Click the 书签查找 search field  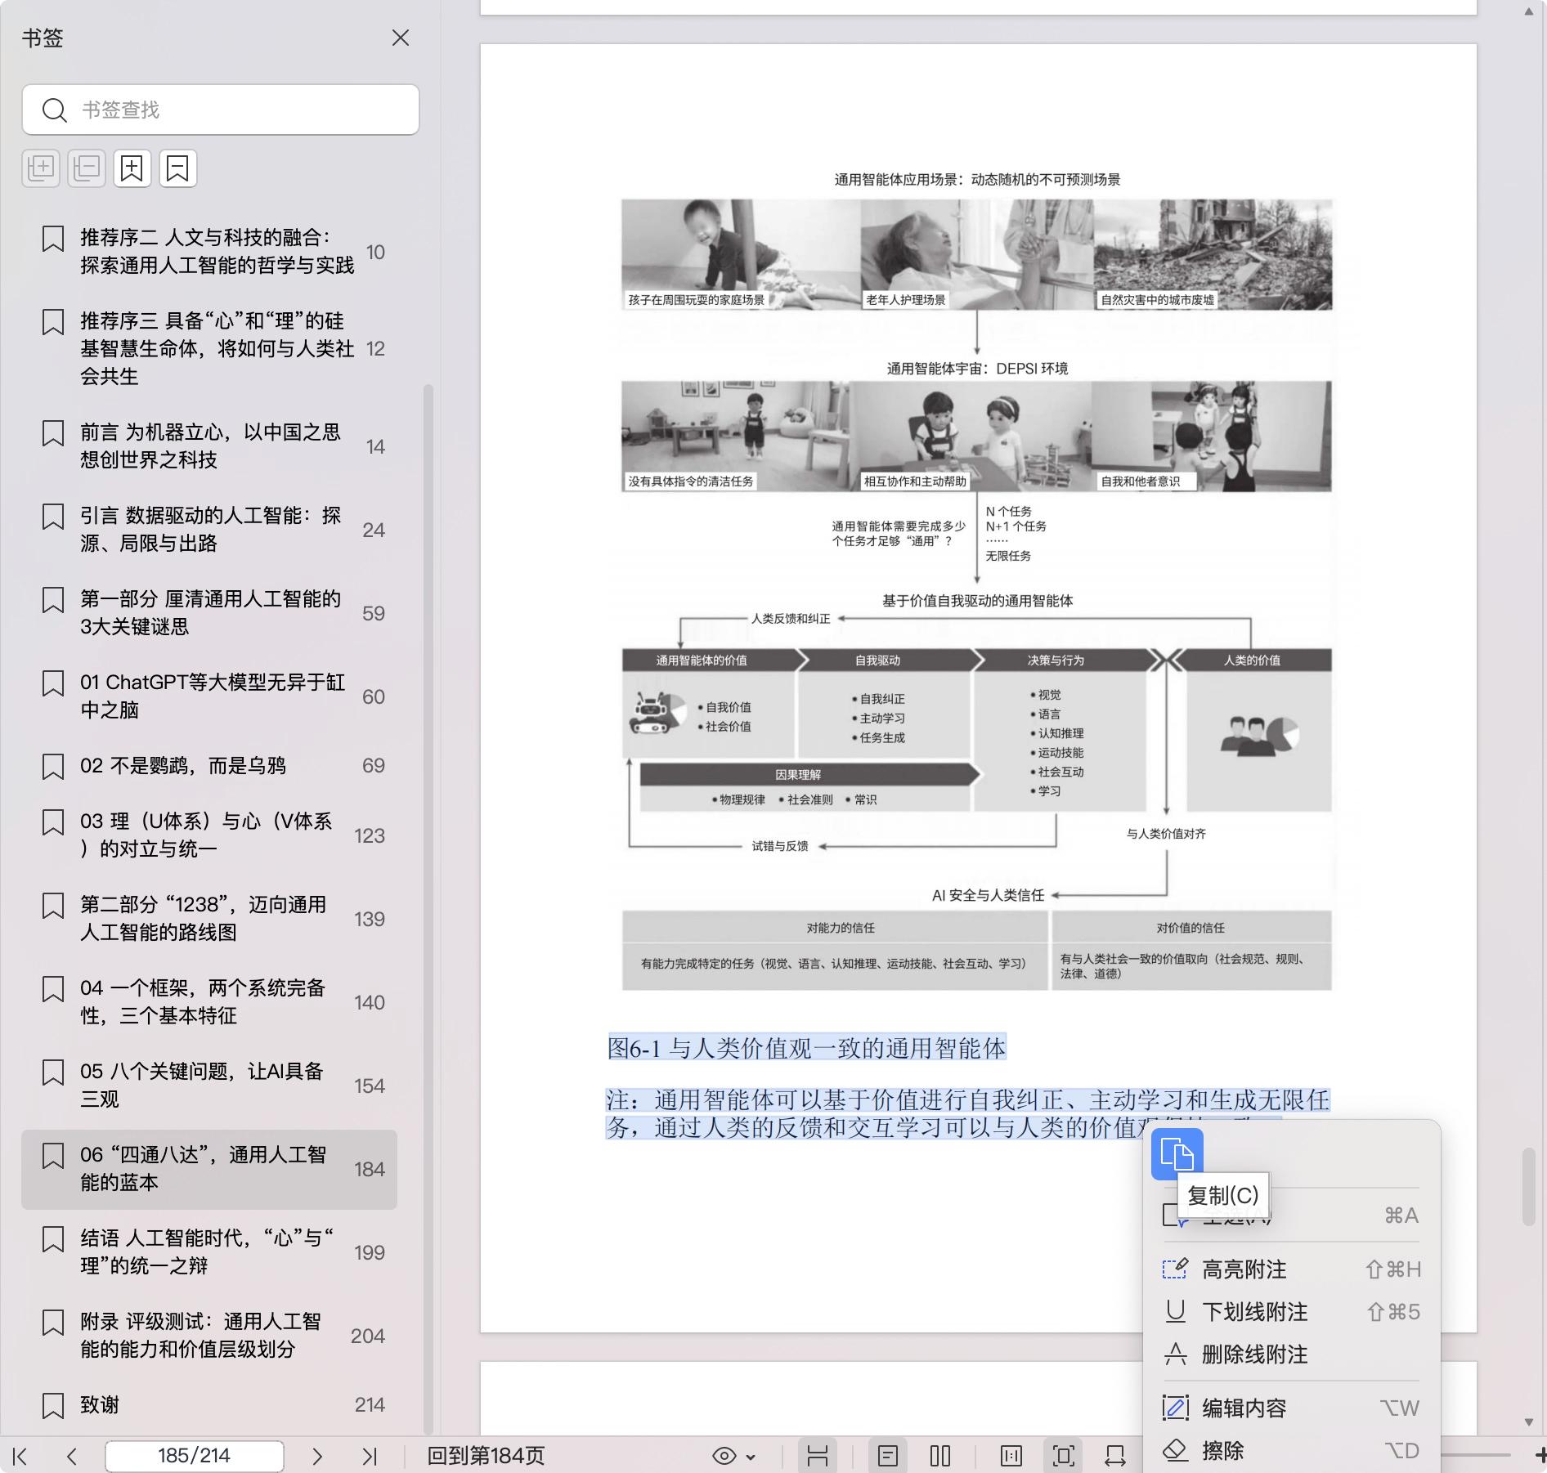pos(221,110)
